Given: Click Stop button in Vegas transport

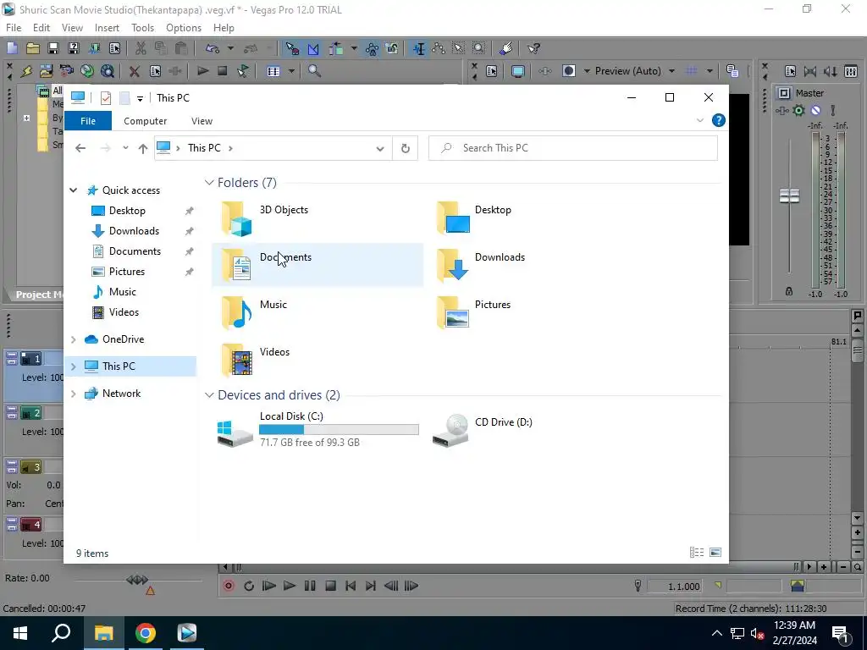Looking at the screenshot, I should (330, 586).
